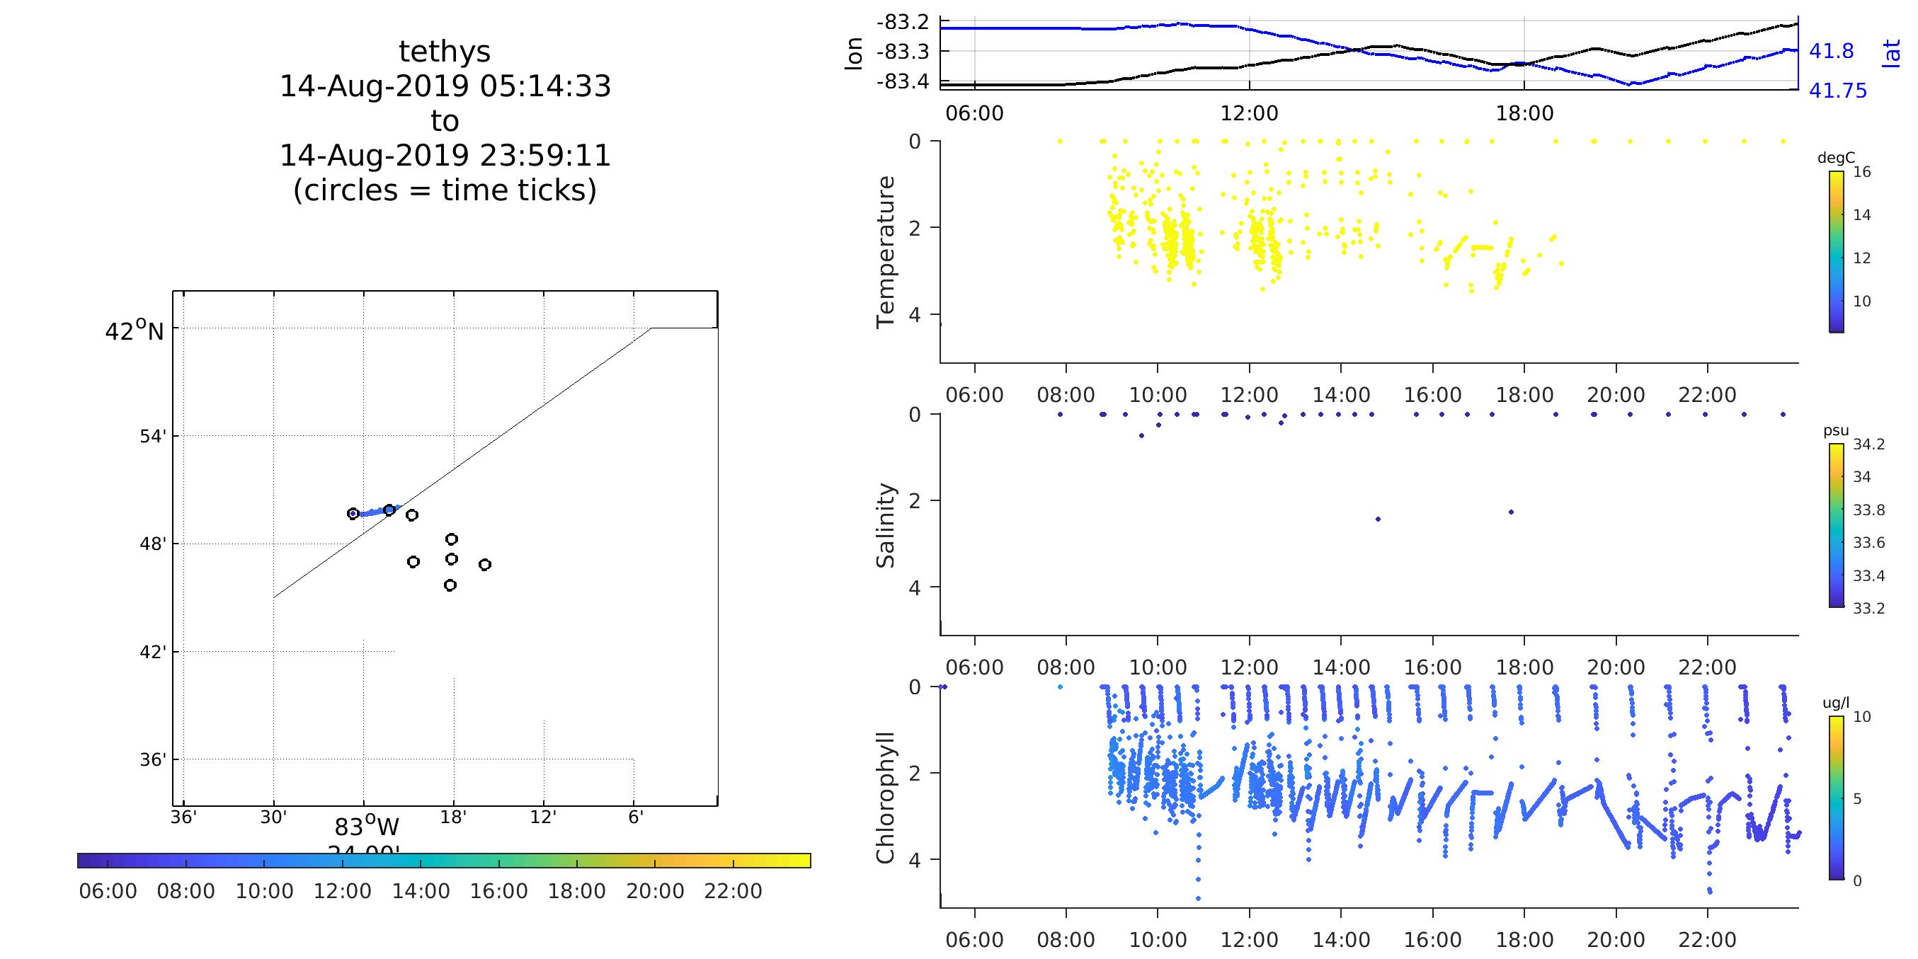Click the '14:00' tick under the Temperature plot
This screenshot has height=959, width=1918.
[x=1341, y=396]
